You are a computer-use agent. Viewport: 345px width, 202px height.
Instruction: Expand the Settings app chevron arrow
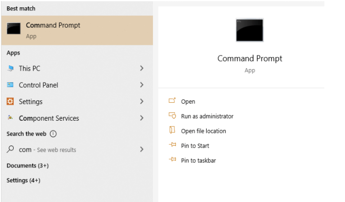[x=142, y=101]
